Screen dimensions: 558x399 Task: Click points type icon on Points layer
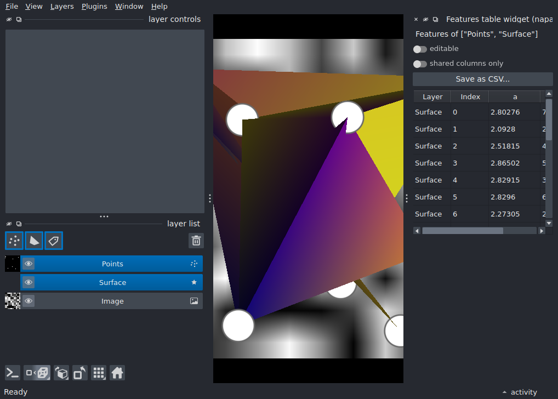click(194, 264)
